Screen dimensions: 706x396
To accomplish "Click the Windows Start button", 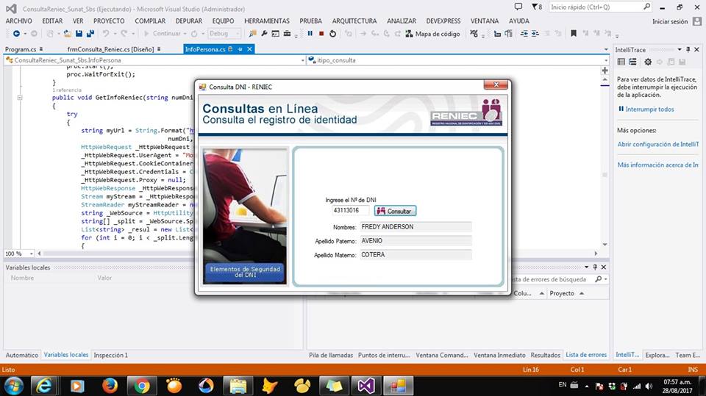I will (13, 386).
